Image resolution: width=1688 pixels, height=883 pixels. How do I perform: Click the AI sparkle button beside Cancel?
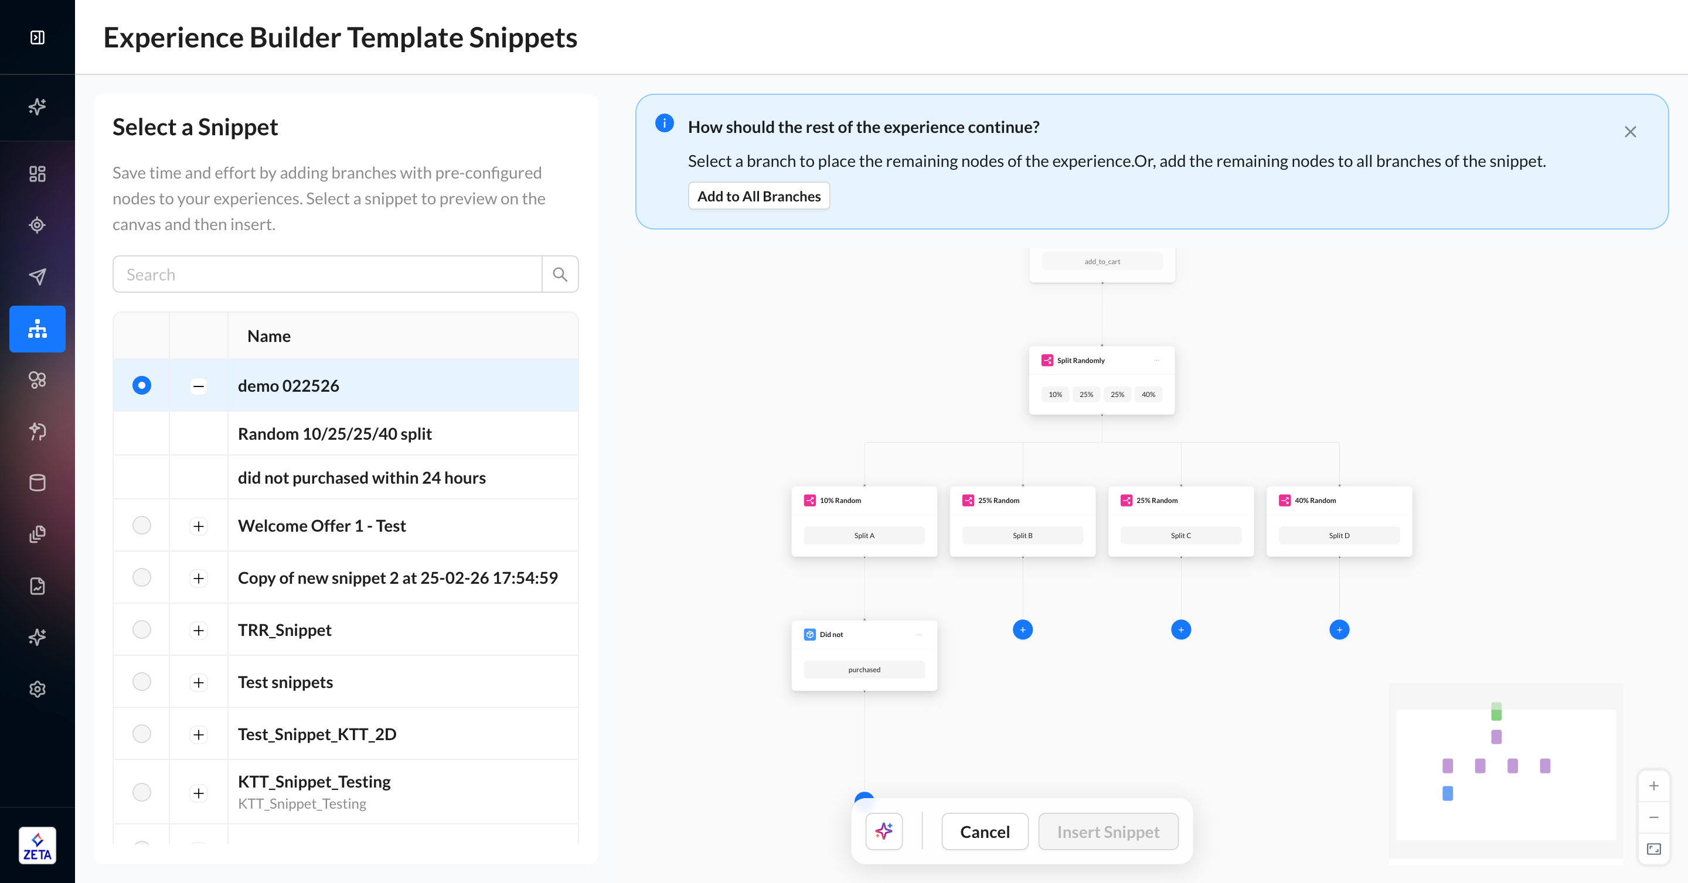pos(883,831)
